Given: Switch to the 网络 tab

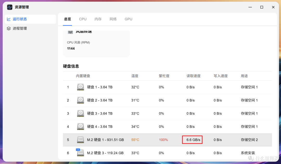Looking at the screenshot, I should [113, 19].
